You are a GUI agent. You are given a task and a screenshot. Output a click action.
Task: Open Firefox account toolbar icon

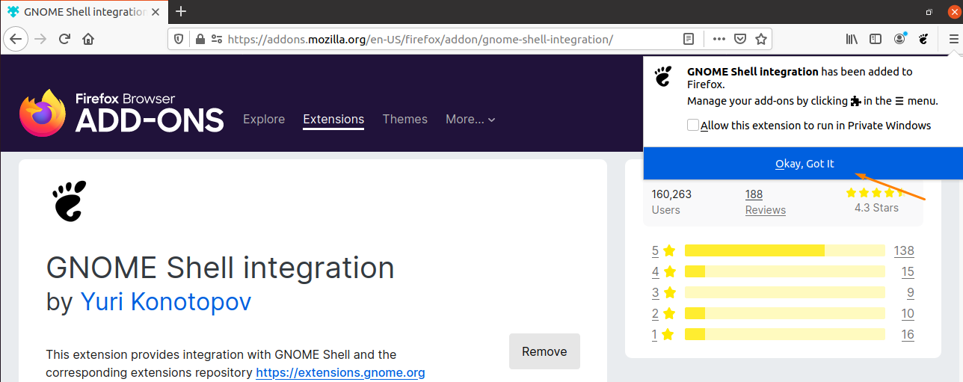[x=899, y=39]
